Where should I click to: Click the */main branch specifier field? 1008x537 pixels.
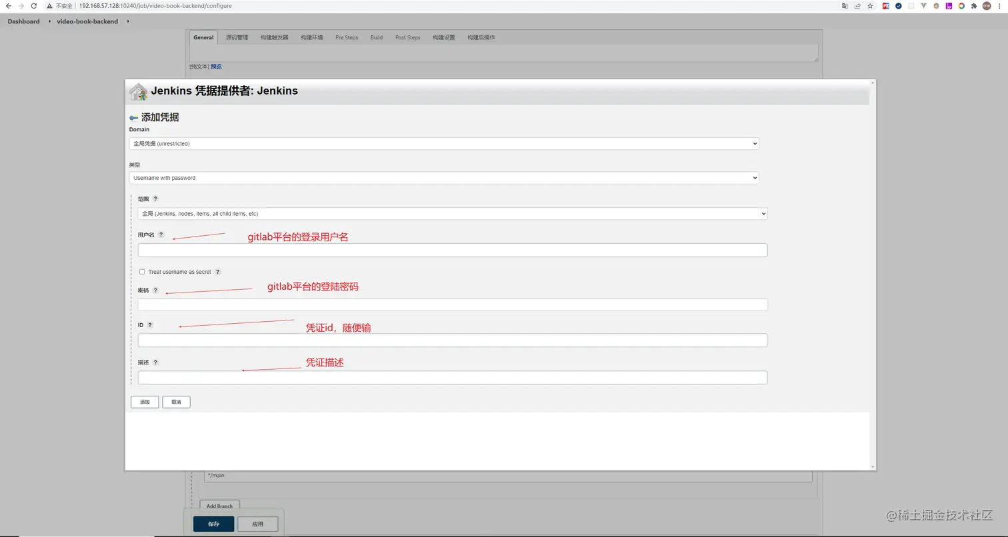[x=508, y=476]
